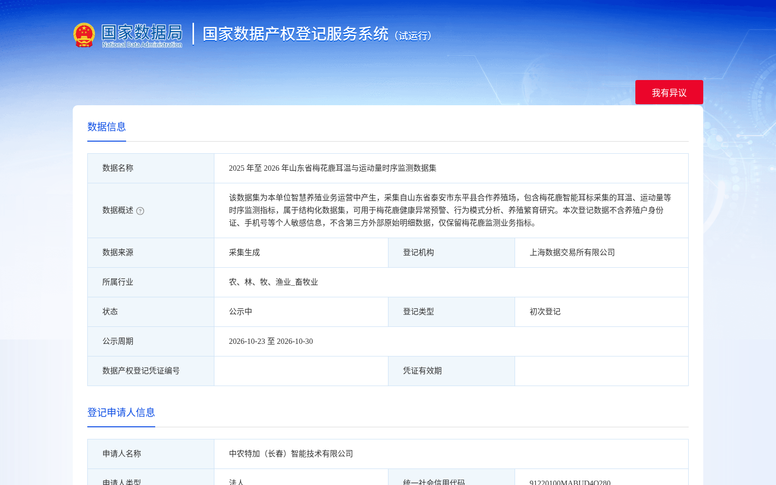Click the 状态 label cell
Screen dimensions: 776x485
point(151,312)
